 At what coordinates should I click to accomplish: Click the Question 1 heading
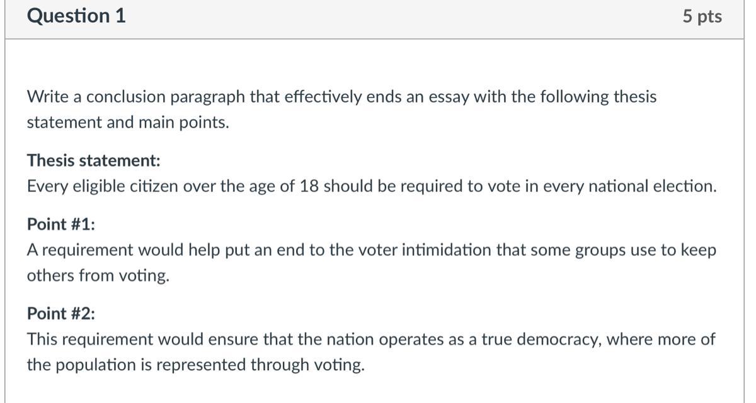pos(76,16)
